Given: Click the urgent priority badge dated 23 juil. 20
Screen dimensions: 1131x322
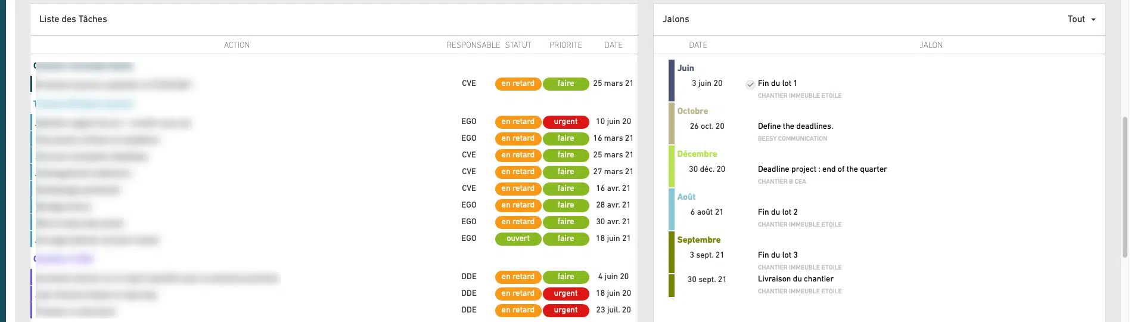Looking at the screenshot, I should click(565, 310).
